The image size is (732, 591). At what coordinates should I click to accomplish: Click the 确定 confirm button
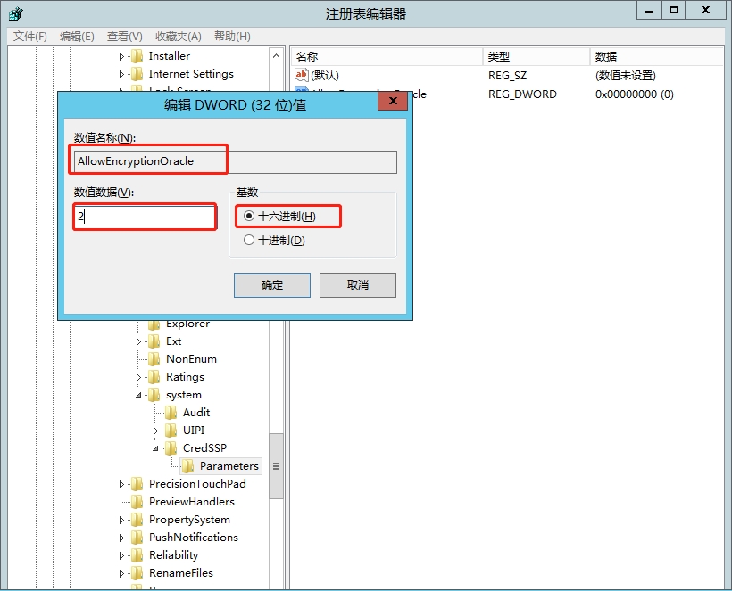pyautogui.click(x=271, y=285)
